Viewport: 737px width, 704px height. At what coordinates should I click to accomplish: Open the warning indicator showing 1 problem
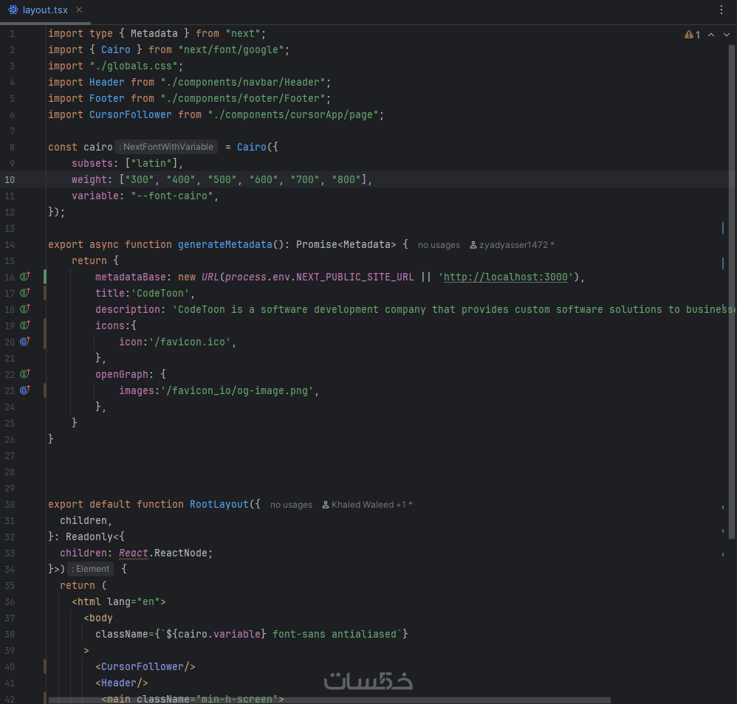693,35
